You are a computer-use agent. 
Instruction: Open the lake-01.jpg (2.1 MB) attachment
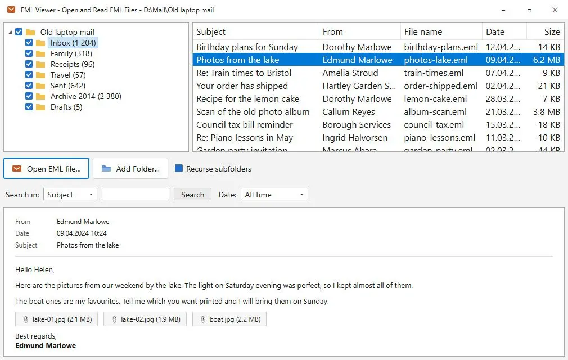point(56,319)
